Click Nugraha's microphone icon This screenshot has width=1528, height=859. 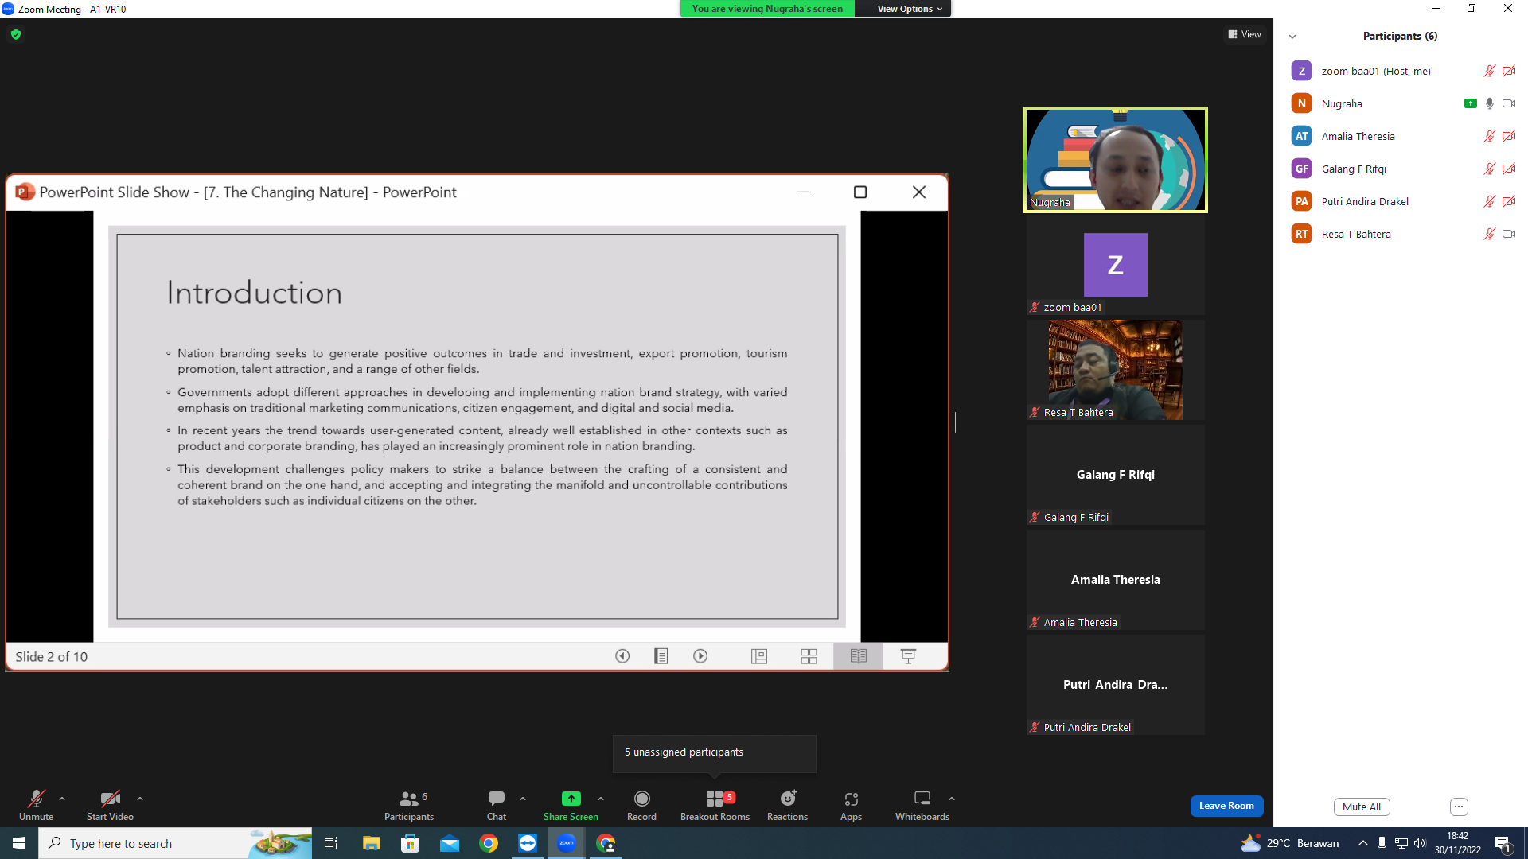click(x=1489, y=103)
